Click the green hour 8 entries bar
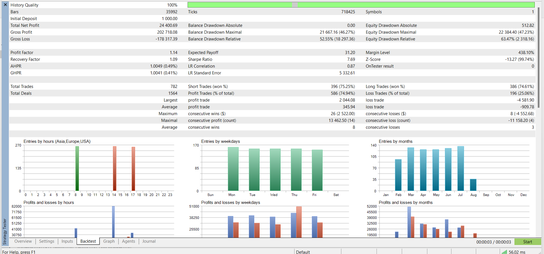Screen dimensions: 544x254 click(x=77, y=169)
